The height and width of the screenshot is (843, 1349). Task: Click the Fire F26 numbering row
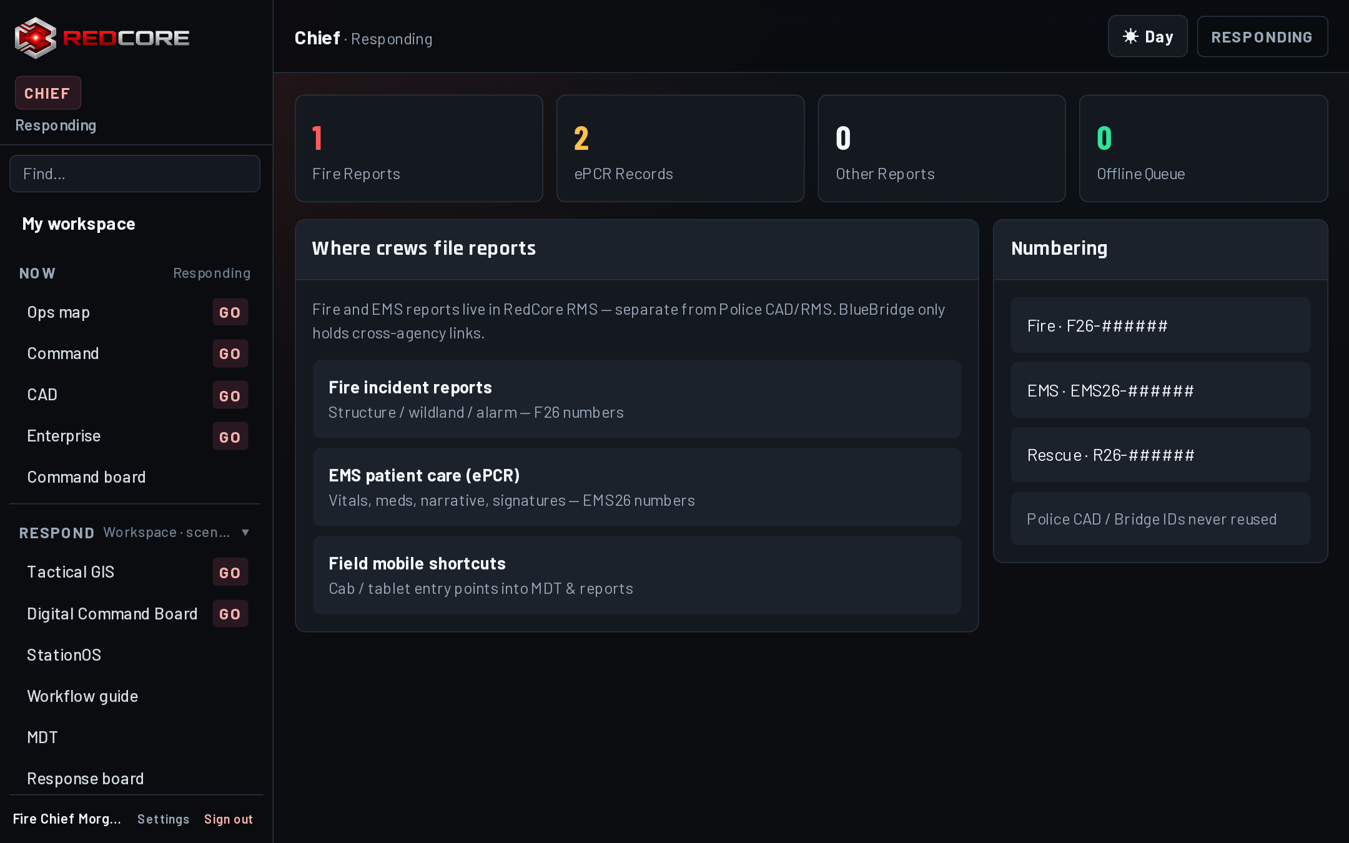pyautogui.click(x=1160, y=325)
